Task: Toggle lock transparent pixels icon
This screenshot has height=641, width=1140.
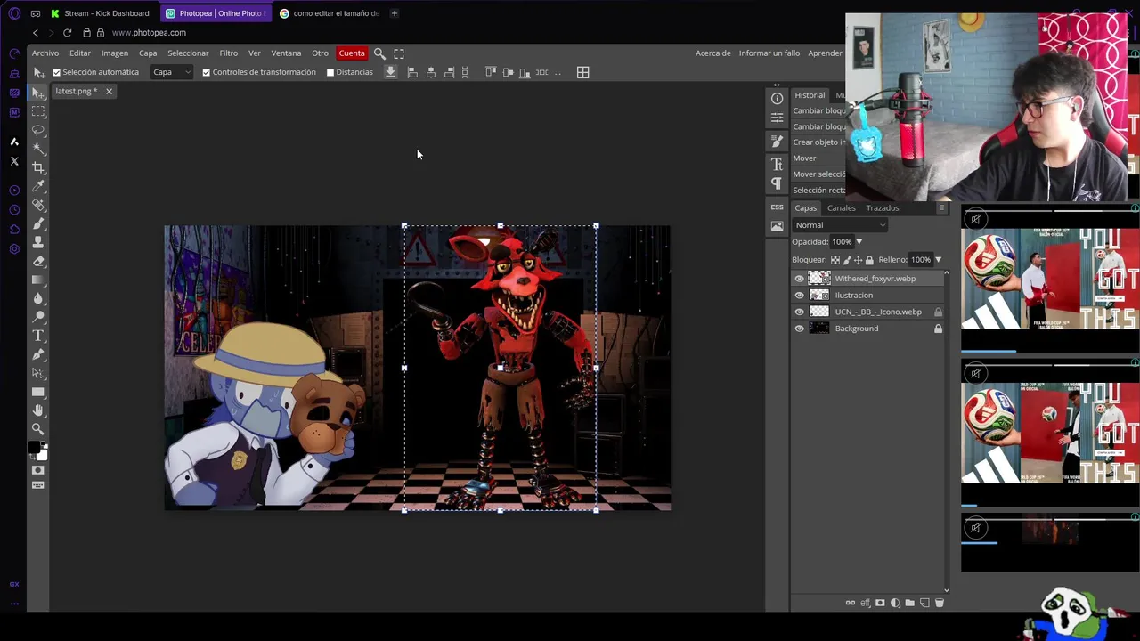Action: click(x=835, y=260)
